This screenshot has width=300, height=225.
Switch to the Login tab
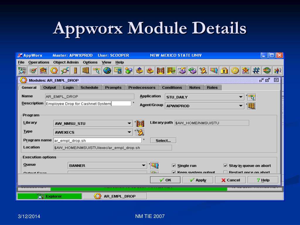click(69, 88)
